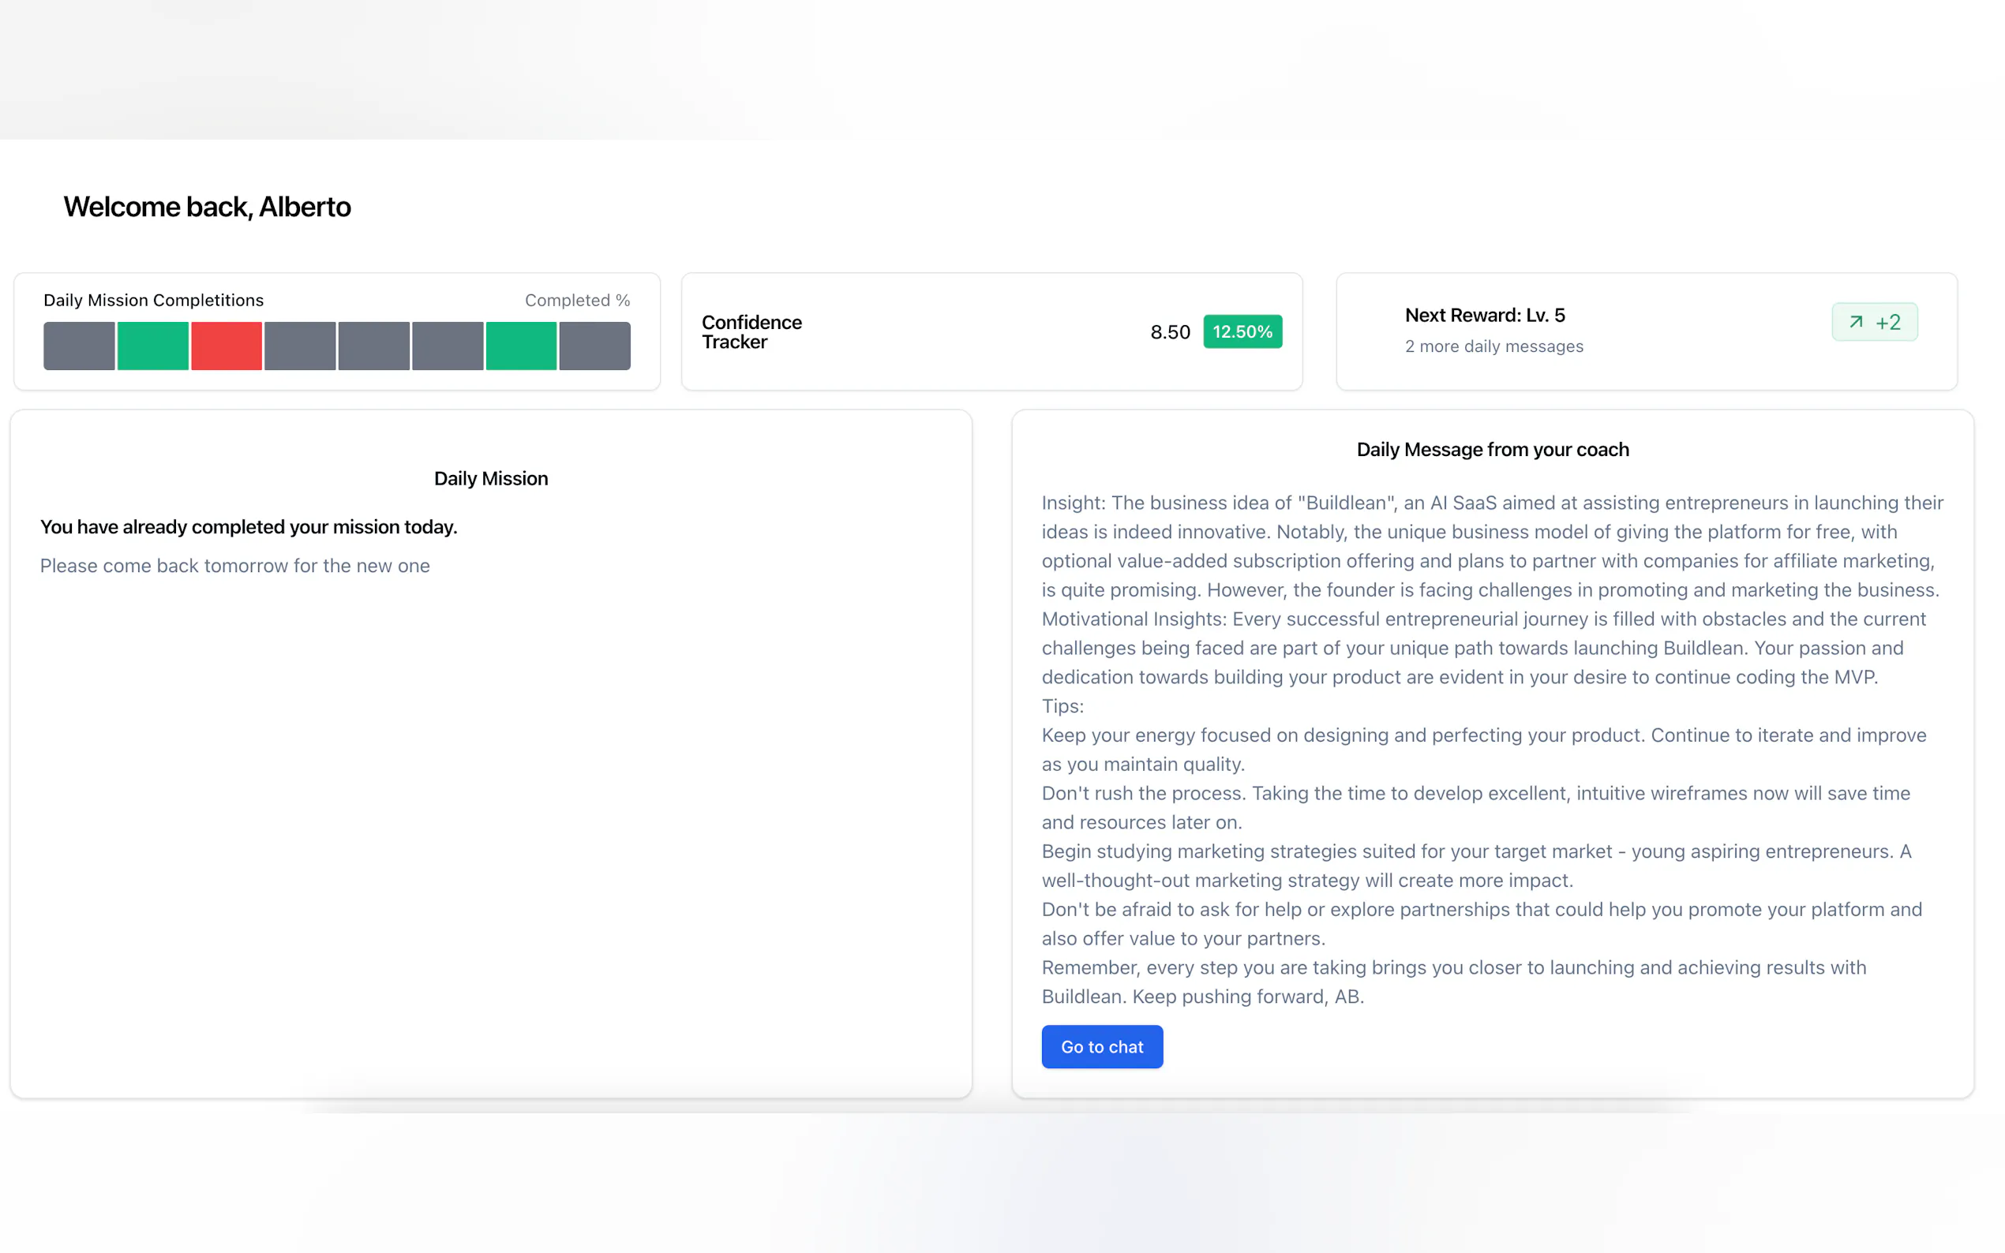Click the "2 more daily messages" text
2005x1253 pixels.
pyautogui.click(x=1493, y=346)
